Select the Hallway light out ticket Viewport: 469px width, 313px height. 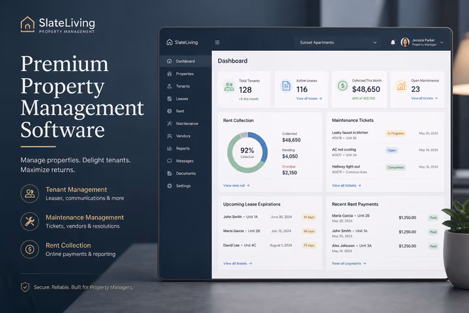point(385,169)
